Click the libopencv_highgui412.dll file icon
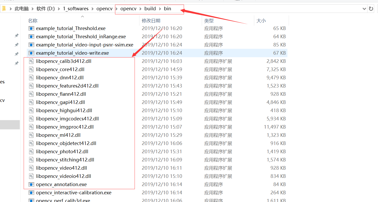378x202 pixels. click(31, 110)
